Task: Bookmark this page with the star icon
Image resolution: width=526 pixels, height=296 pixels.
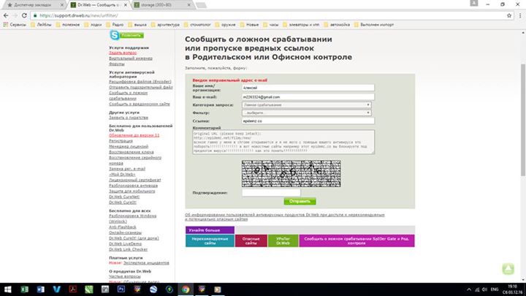Action: click(509, 15)
